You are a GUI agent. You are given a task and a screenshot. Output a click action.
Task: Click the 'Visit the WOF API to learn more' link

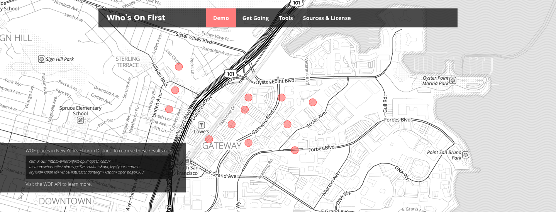coord(59,184)
